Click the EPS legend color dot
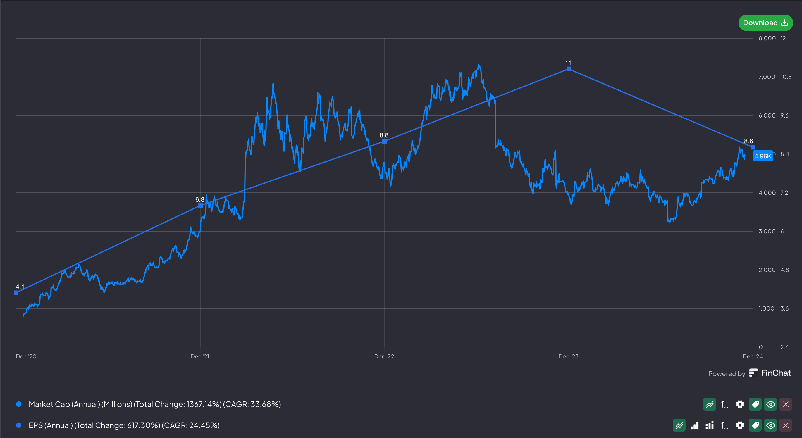Image resolution: width=802 pixels, height=438 pixels. [x=19, y=425]
